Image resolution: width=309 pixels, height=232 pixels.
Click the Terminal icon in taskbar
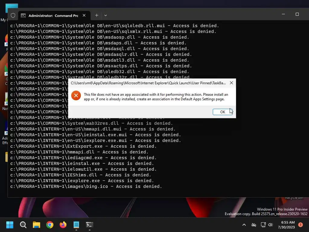[x=89, y=225]
